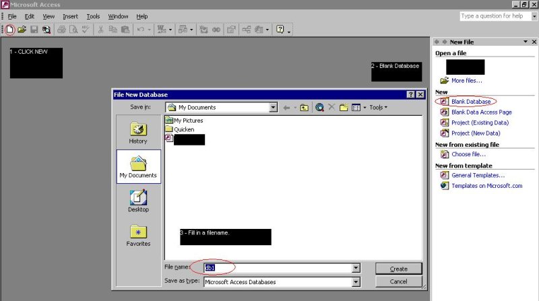Open the History places shortcut

[x=138, y=133]
